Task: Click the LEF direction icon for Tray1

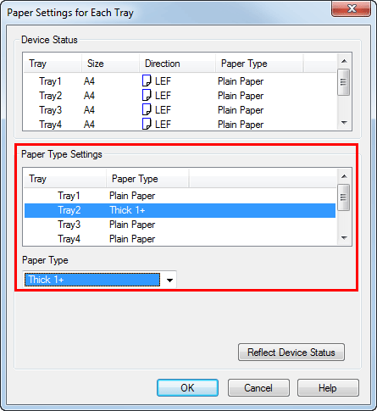Action: 147,81
